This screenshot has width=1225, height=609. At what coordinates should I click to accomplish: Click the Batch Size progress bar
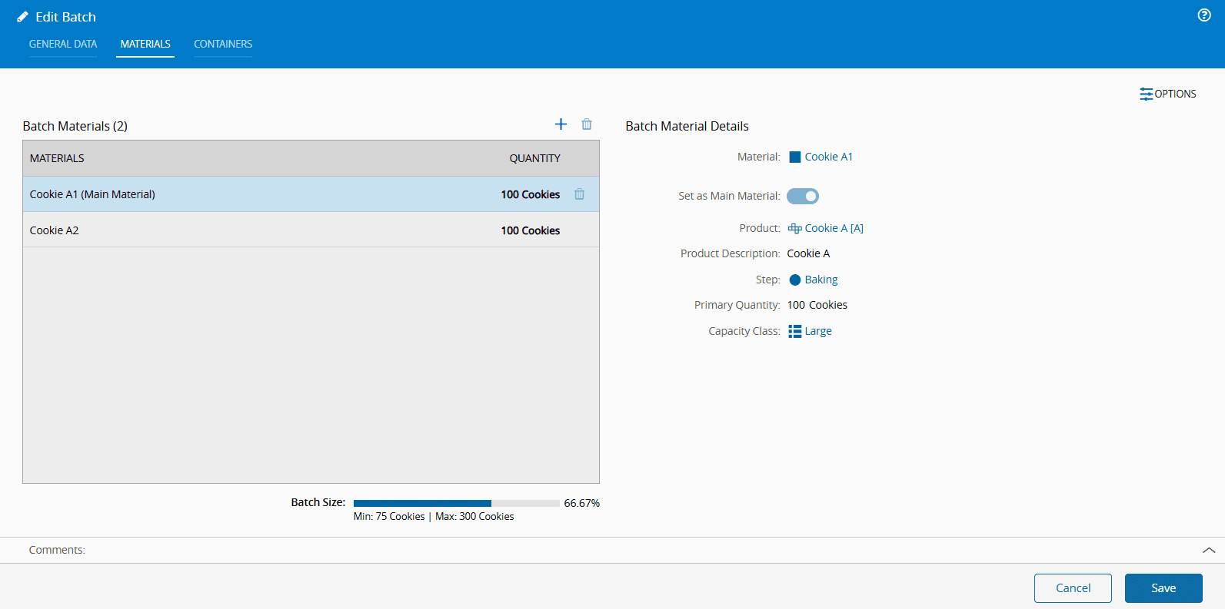[x=456, y=504]
